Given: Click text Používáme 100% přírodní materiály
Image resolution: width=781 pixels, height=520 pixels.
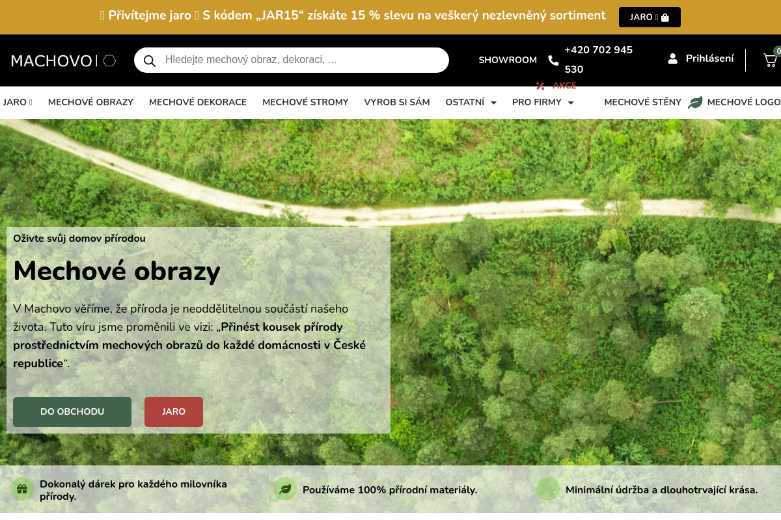Looking at the screenshot, I should tap(390, 490).
